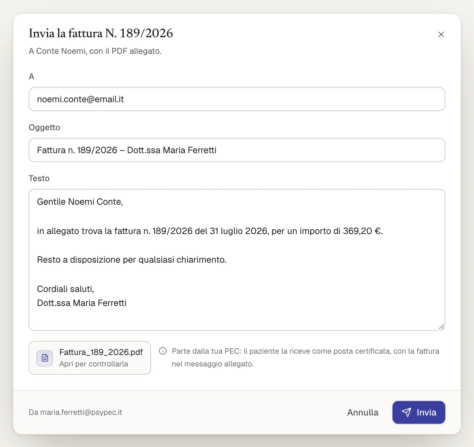Click the title 'Invia la fattura N. 189/2026'
The image size is (474, 447).
(x=101, y=33)
